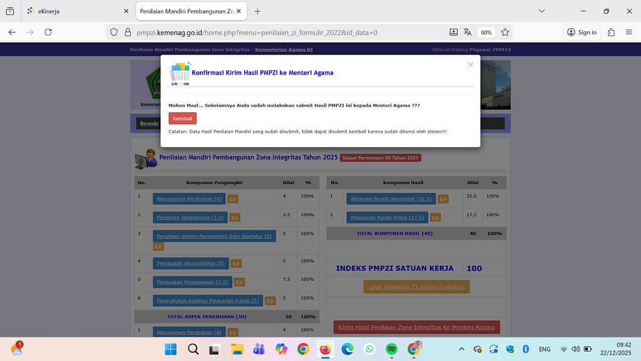This screenshot has width=641, height=361.
Task: Open the page translation icon
Action: 468,32
